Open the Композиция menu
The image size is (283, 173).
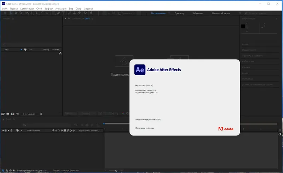point(27,9)
